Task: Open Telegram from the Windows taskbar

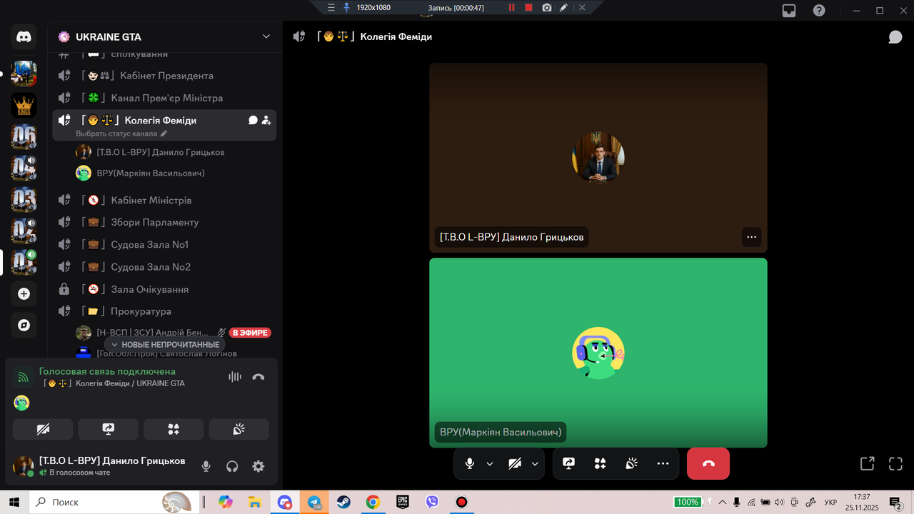Action: (x=314, y=502)
